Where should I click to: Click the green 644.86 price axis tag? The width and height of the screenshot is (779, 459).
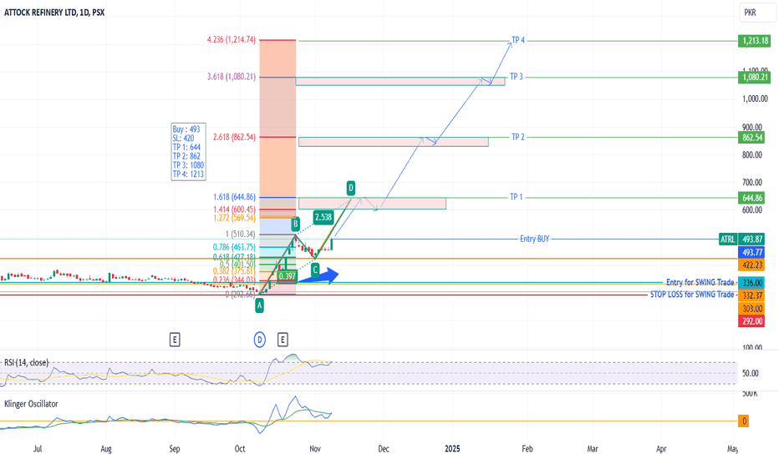click(751, 198)
